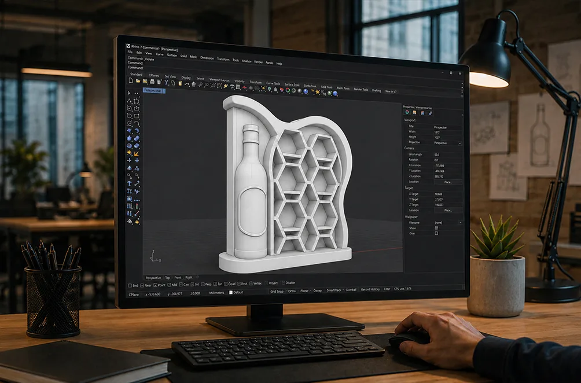This screenshot has width=581, height=383.
Task: Toggle Grid Snap in the status bar
Action: point(277,291)
